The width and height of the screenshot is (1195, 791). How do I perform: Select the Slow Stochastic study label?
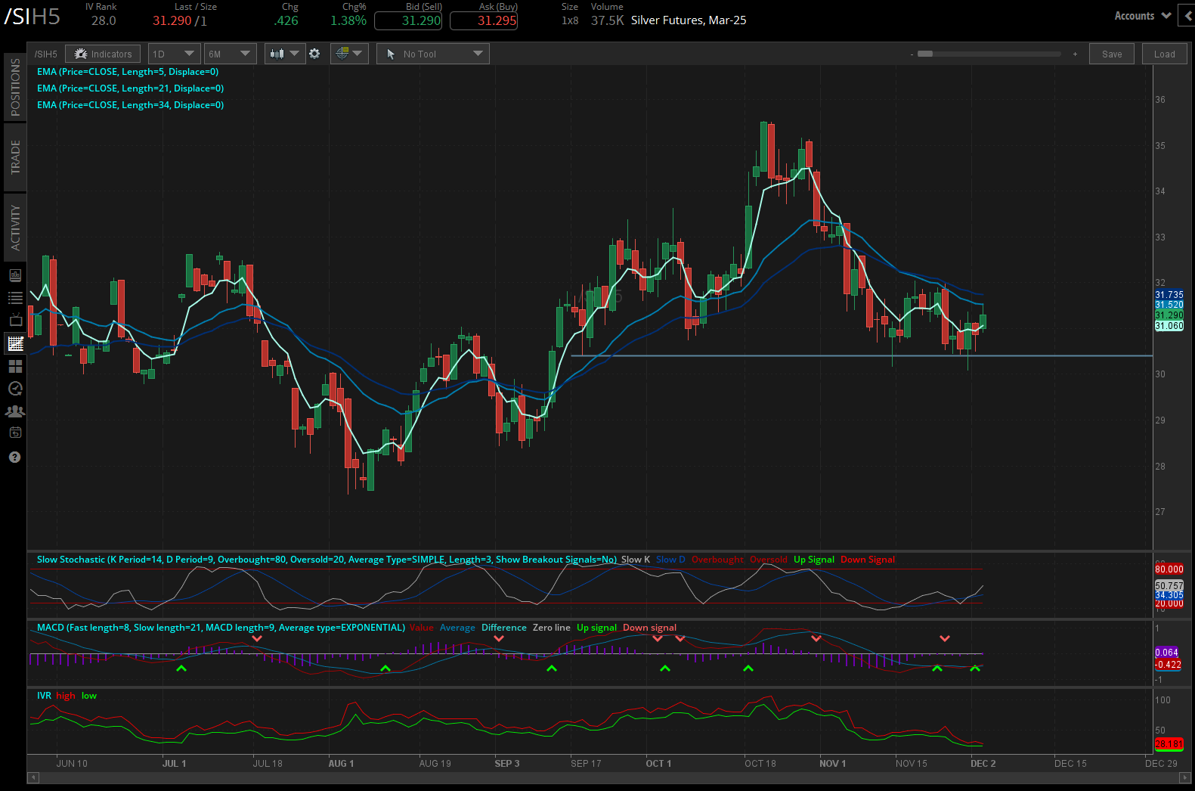pos(327,560)
